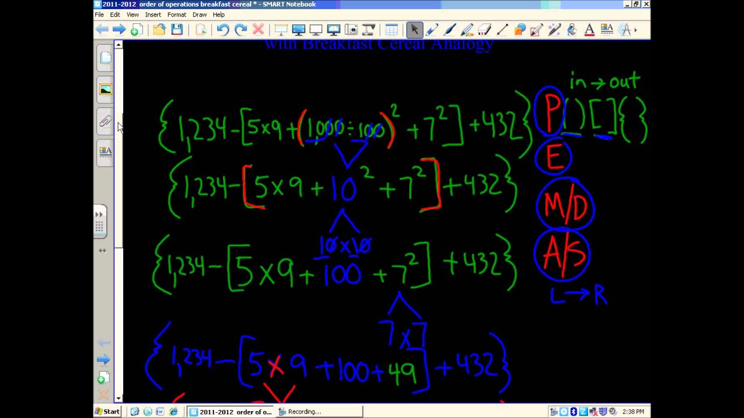The width and height of the screenshot is (744, 418).
Task: Pick the Pens tool
Action: tap(432, 30)
